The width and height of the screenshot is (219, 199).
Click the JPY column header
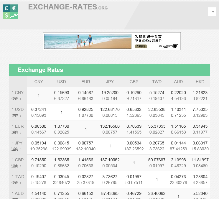point(110,82)
